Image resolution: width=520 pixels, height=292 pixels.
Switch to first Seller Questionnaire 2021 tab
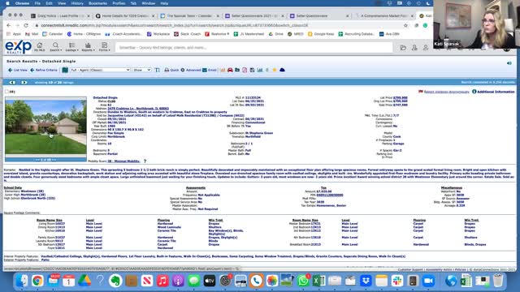(254, 15)
